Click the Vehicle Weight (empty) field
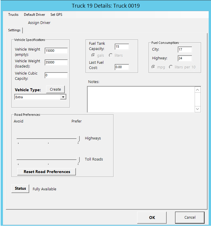Screen dimensions: 211x226 56,51
